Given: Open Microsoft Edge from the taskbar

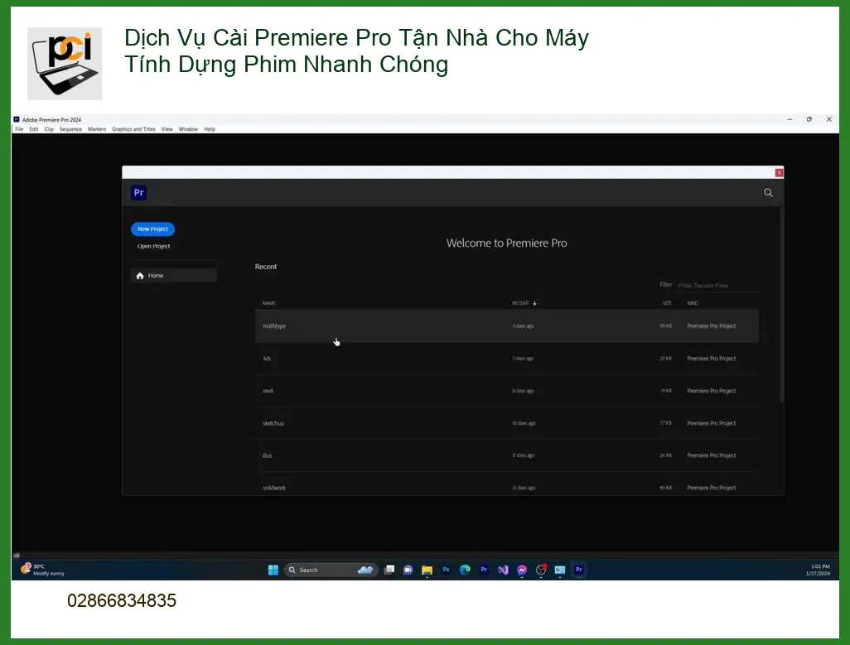Looking at the screenshot, I should click(x=465, y=570).
